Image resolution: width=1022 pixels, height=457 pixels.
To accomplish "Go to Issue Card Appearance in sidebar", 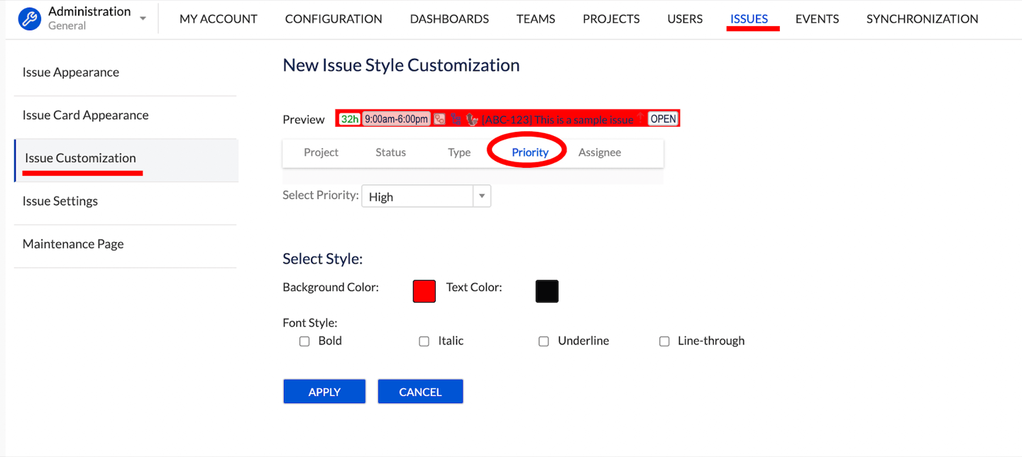I will (85, 115).
